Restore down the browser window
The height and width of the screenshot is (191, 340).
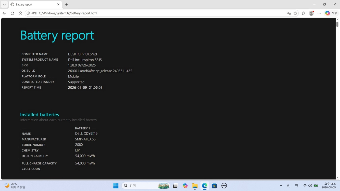coord(324,4)
